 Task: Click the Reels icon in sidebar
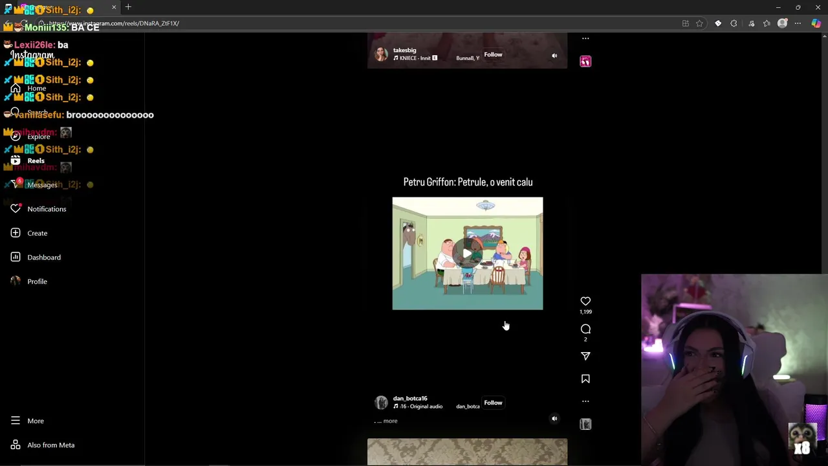(16, 161)
